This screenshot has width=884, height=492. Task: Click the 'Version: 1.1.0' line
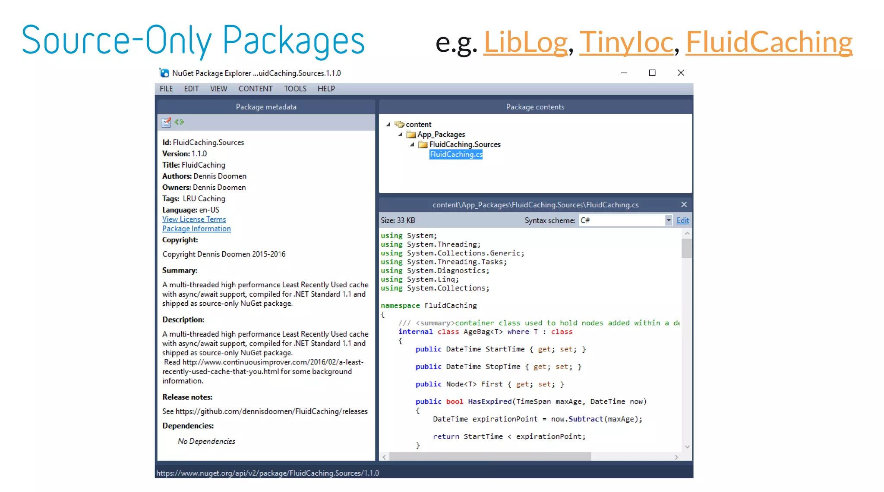pos(184,154)
